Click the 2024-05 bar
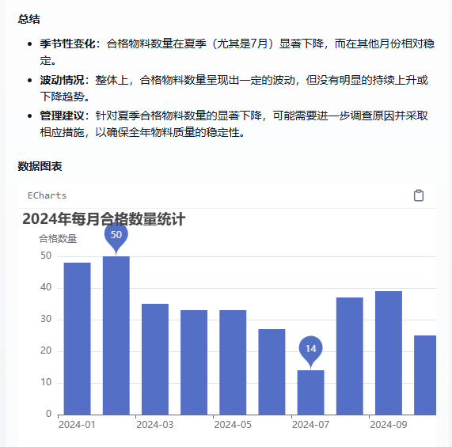 [x=233, y=362]
